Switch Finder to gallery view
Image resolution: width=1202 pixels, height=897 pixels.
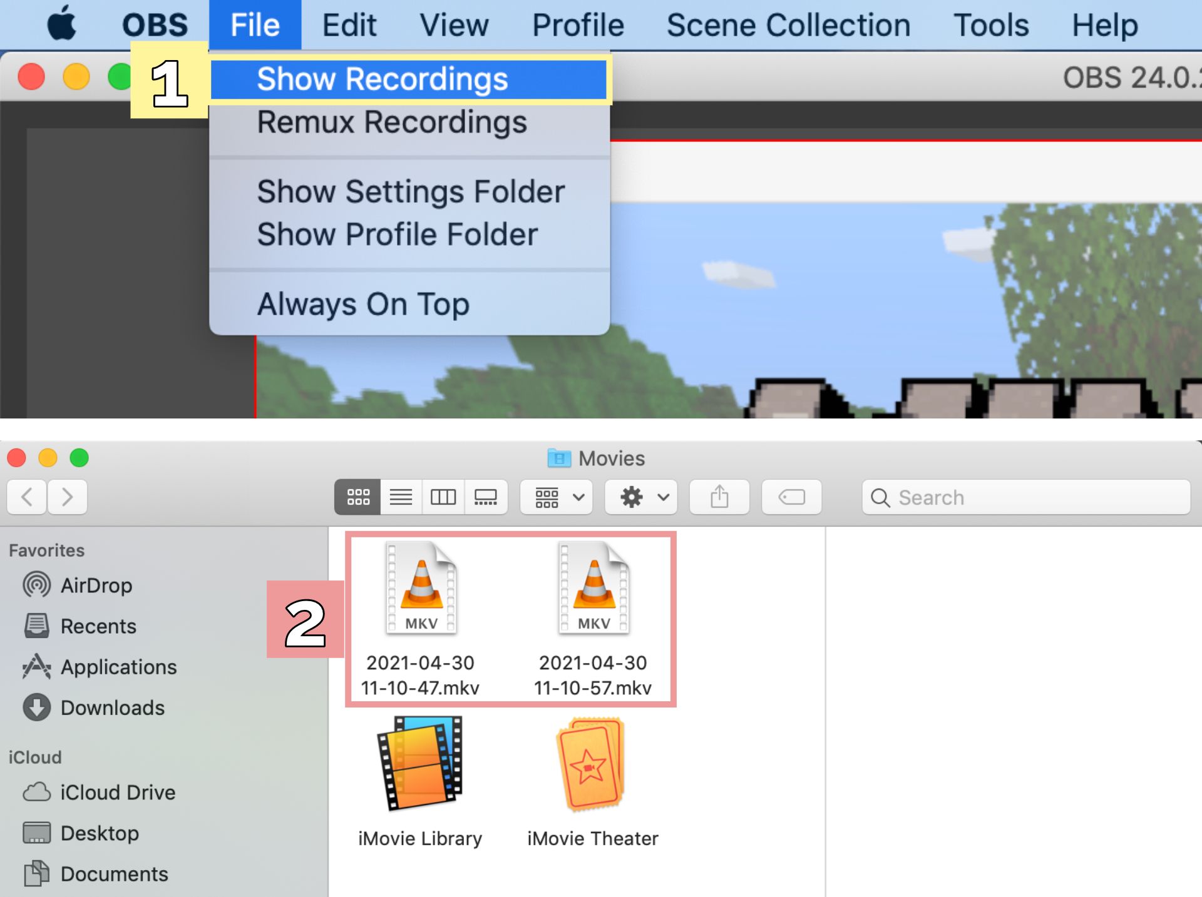pyautogui.click(x=485, y=497)
